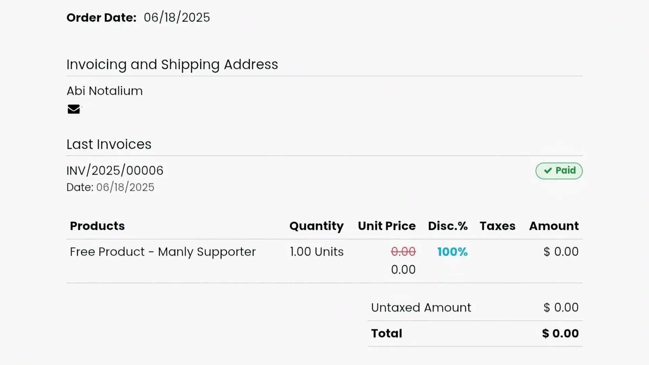
Task: Click the Invoicing and Shipping Address heading
Action: click(x=172, y=64)
